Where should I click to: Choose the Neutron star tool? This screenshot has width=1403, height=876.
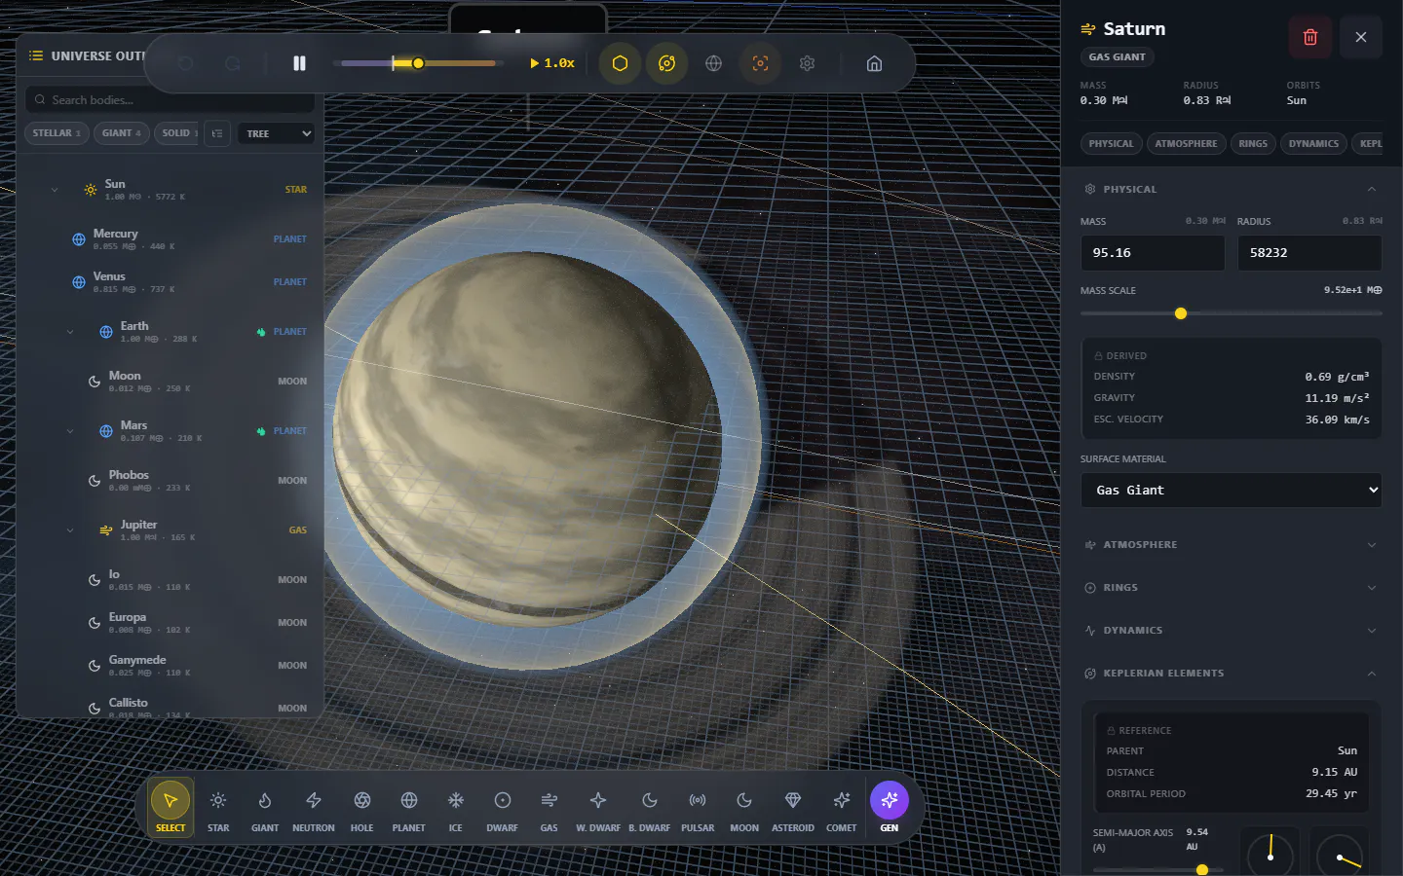click(314, 810)
